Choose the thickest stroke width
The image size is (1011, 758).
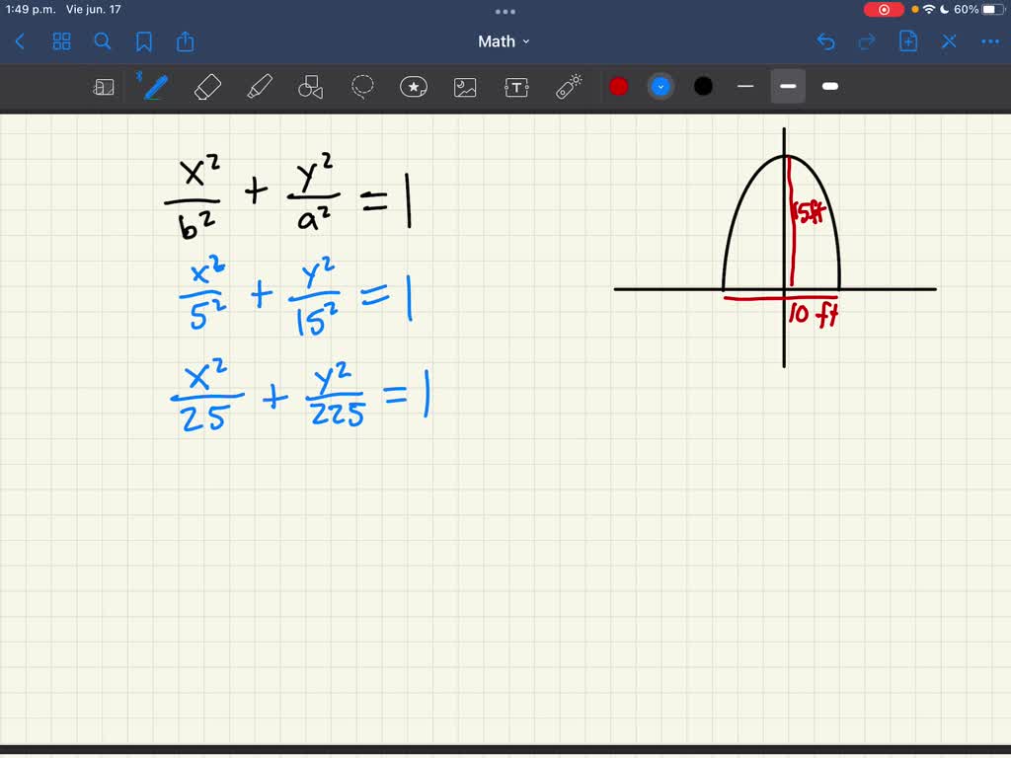829,86
